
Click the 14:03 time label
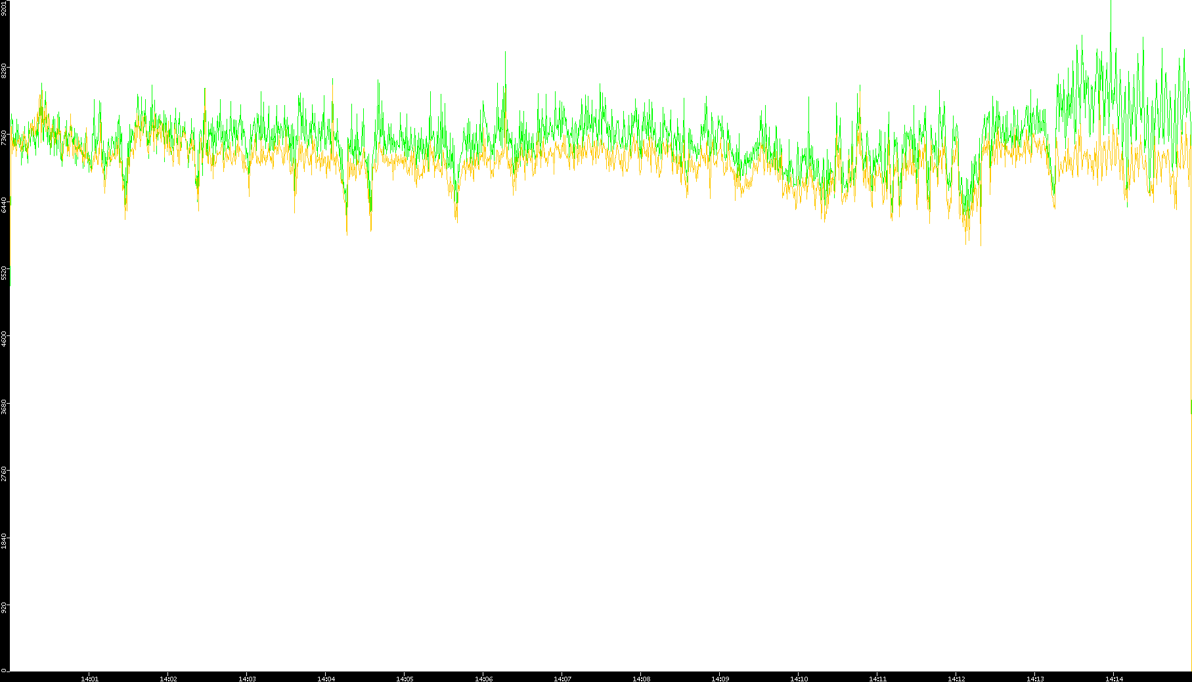coord(247,678)
